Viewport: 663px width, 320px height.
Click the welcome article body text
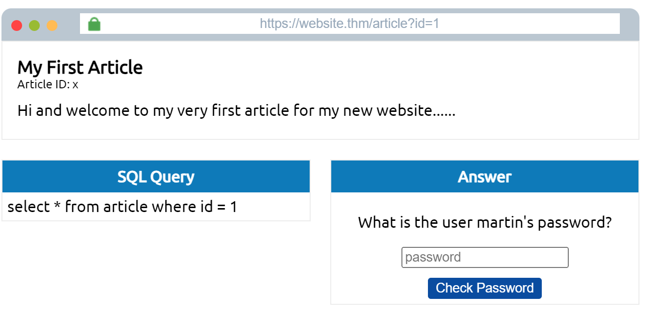[237, 110]
